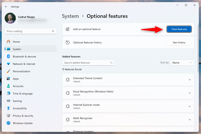This screenshot has width=201, height=134.
Task: Open Apps settings
Action: [16, 79]
